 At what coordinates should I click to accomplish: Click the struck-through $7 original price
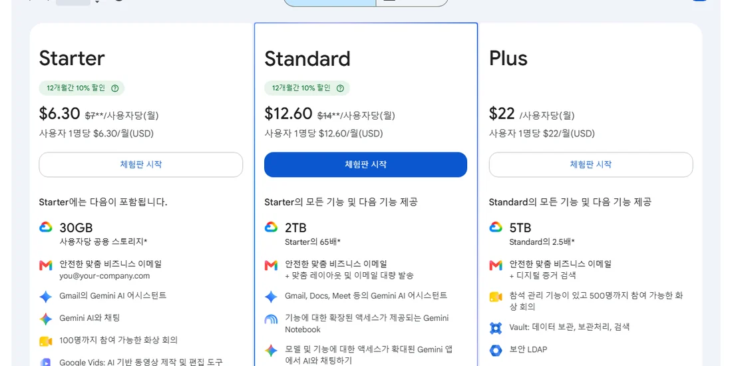coord(90,115)
